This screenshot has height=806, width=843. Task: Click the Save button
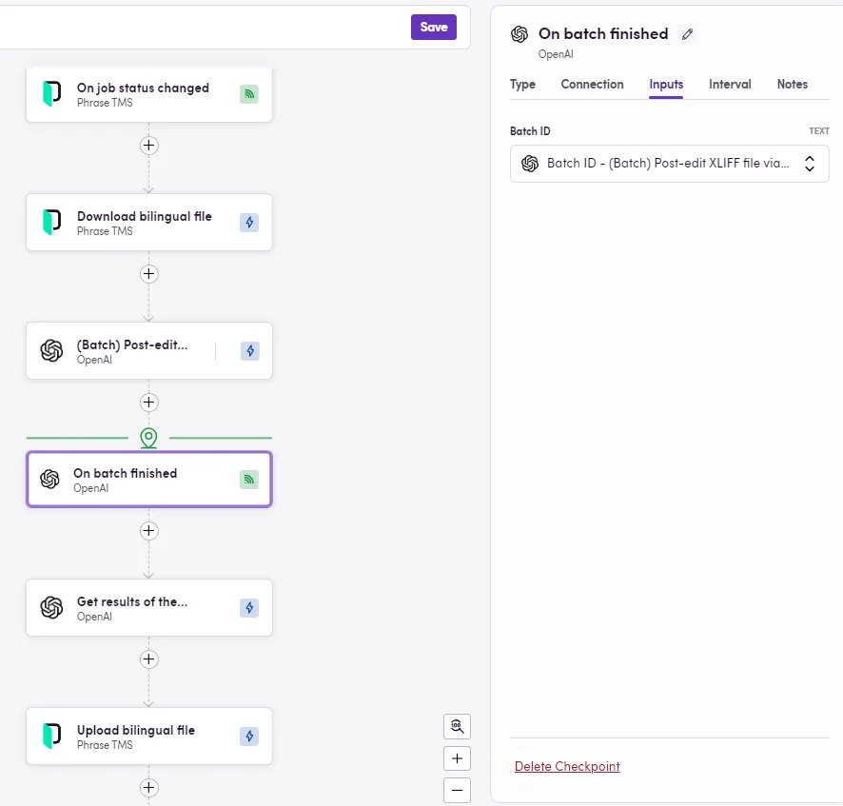[434, 27]
